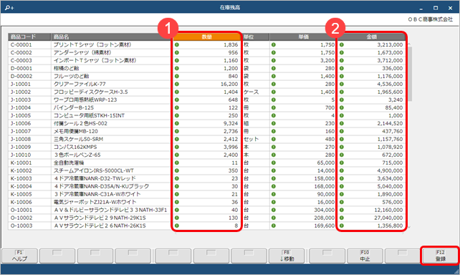460x275 pixels.
Task: Click green quantity icon for K-10004 row
Action: [x=176, y=186]
